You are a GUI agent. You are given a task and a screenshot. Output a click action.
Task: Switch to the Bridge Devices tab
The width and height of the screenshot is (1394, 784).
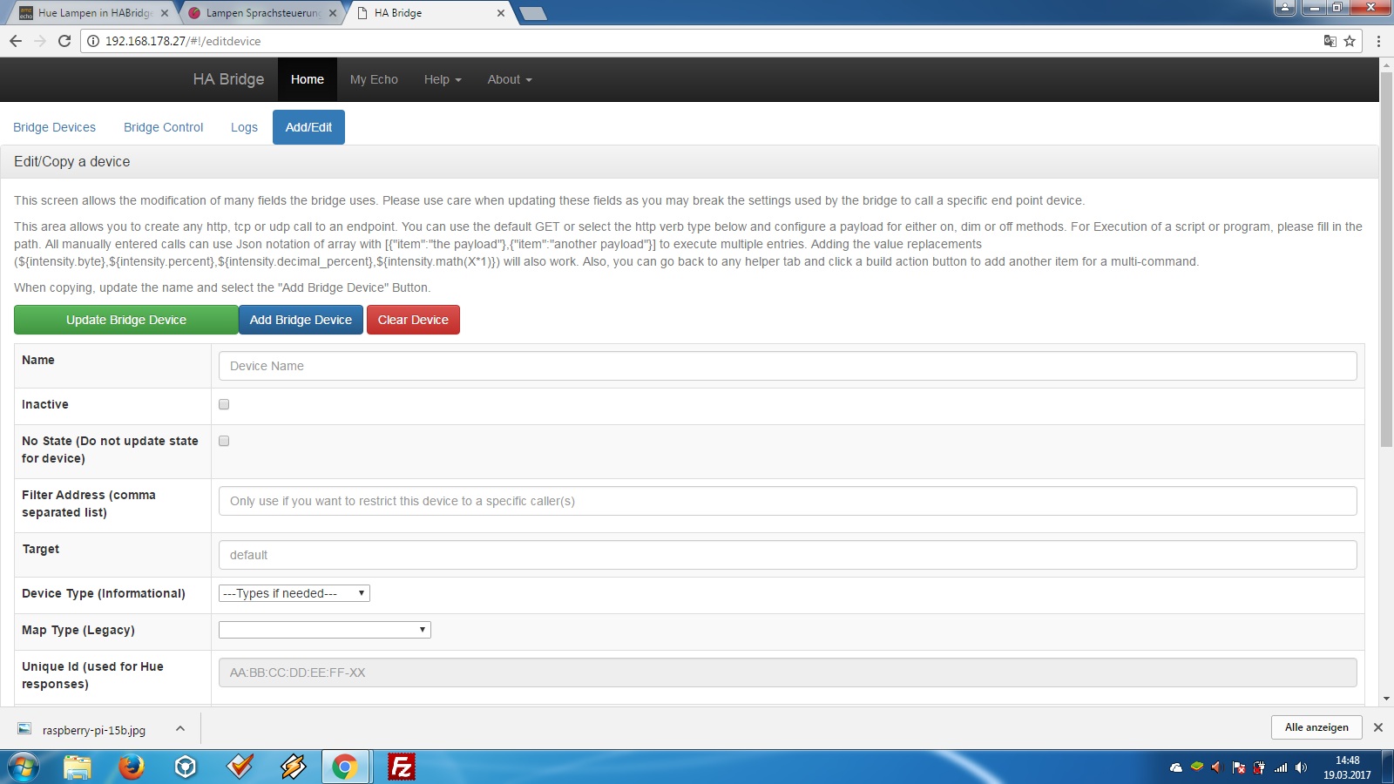55,127
